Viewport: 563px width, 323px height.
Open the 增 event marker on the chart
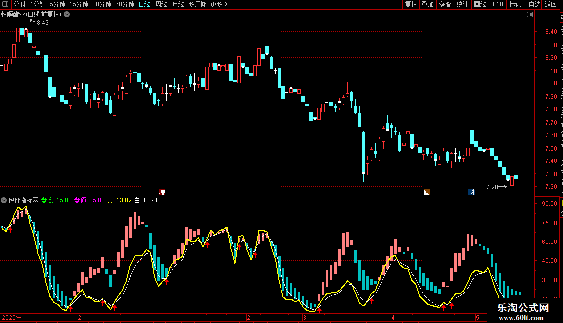click(x=162, y=192)
